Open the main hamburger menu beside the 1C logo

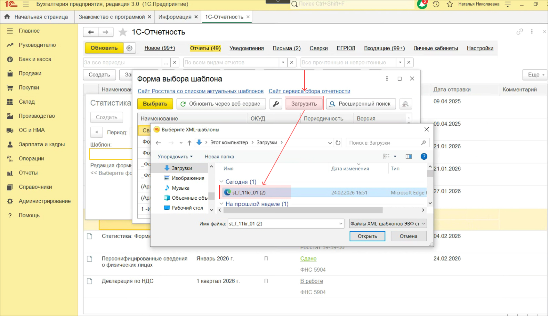(x=26, y=4)
